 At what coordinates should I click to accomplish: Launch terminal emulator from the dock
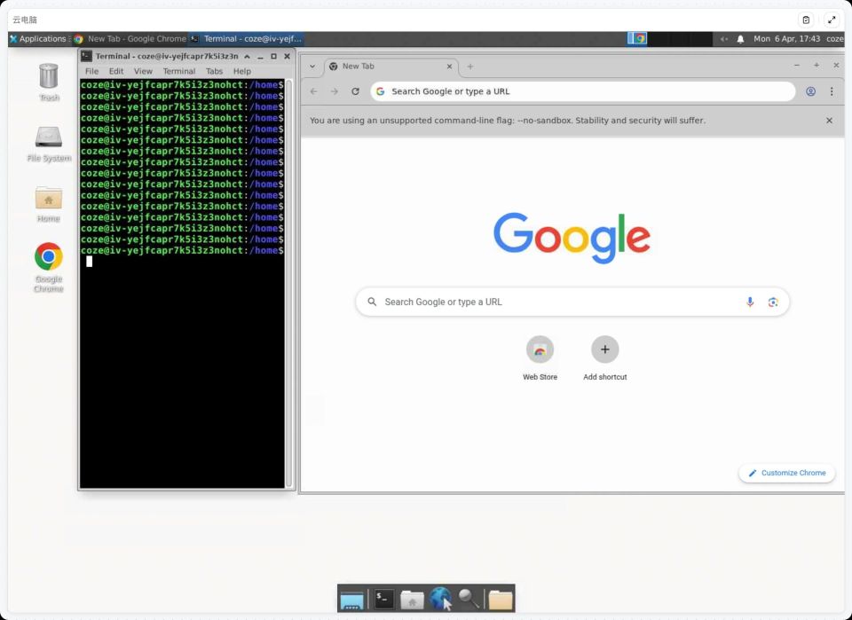point(383,599)
